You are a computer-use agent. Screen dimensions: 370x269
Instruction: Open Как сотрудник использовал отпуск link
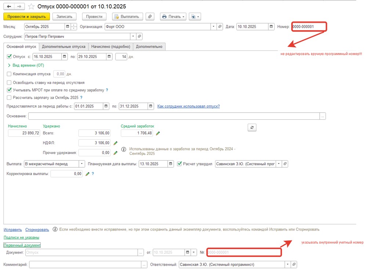tap(188, 106)
